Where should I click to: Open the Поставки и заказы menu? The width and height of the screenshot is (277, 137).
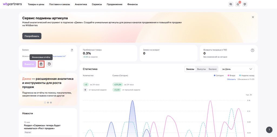[60, 4]
